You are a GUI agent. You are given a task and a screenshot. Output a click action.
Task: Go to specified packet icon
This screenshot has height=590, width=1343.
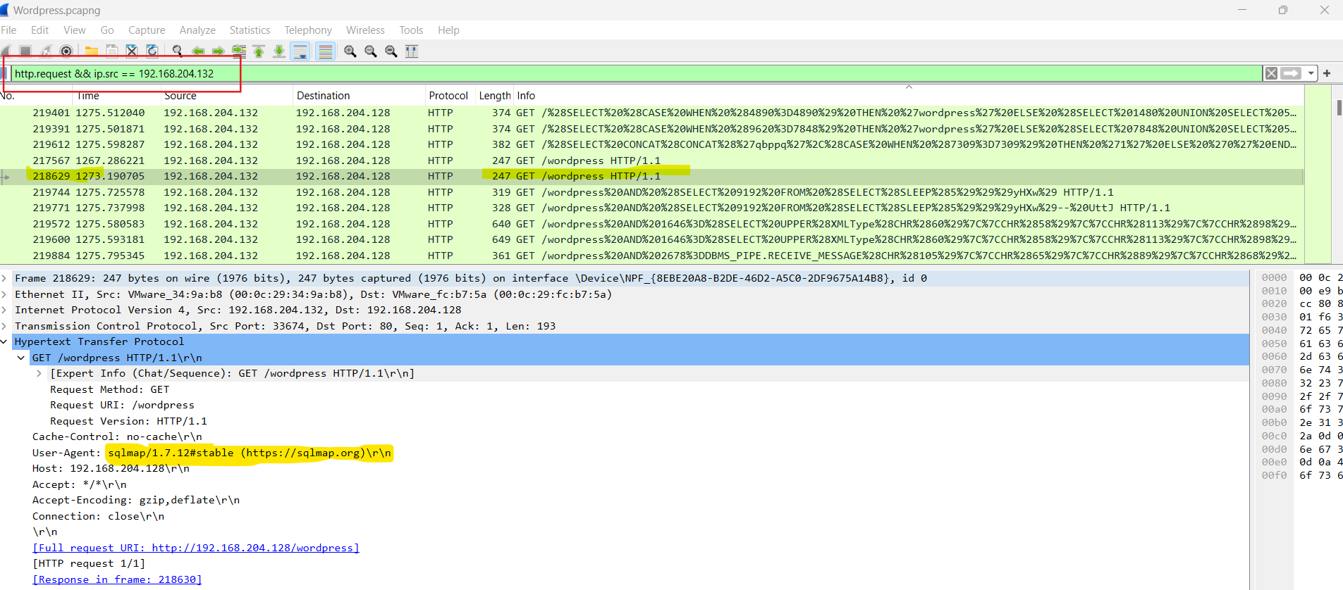click(x=239, y=51)
